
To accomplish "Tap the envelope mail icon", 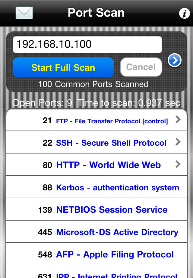I will (24, 13).
